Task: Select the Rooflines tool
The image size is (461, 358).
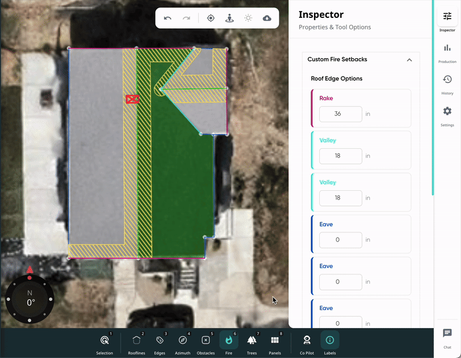Action: (137, 342)
